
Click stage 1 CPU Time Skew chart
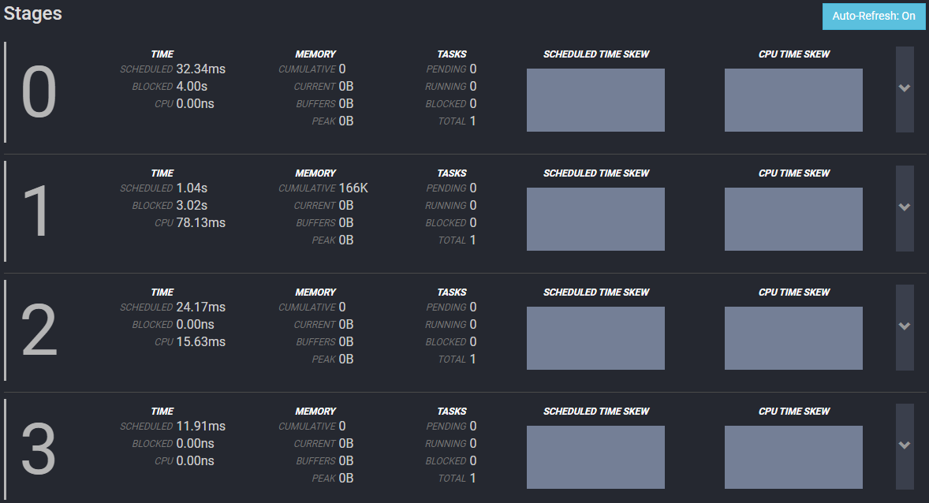coord(793,219)
